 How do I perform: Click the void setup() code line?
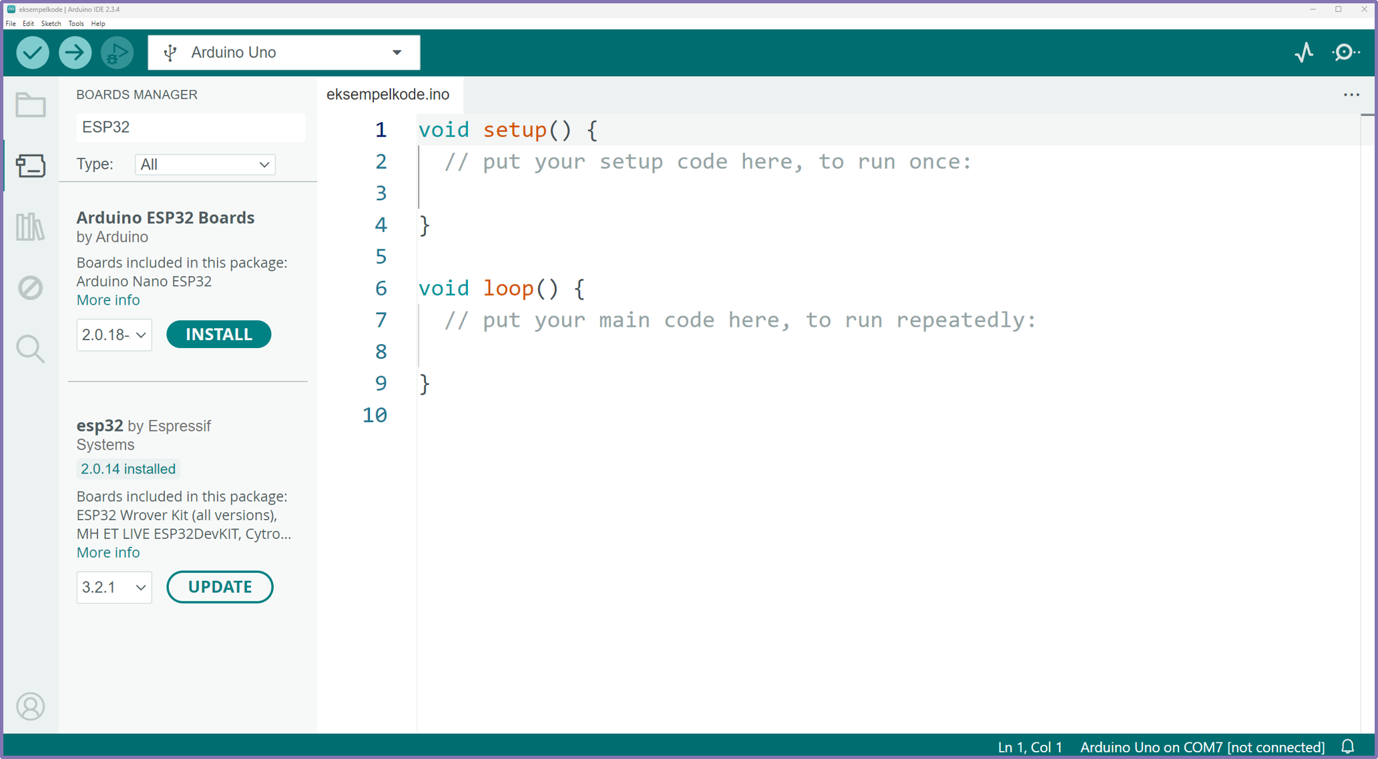coord(508,129)
